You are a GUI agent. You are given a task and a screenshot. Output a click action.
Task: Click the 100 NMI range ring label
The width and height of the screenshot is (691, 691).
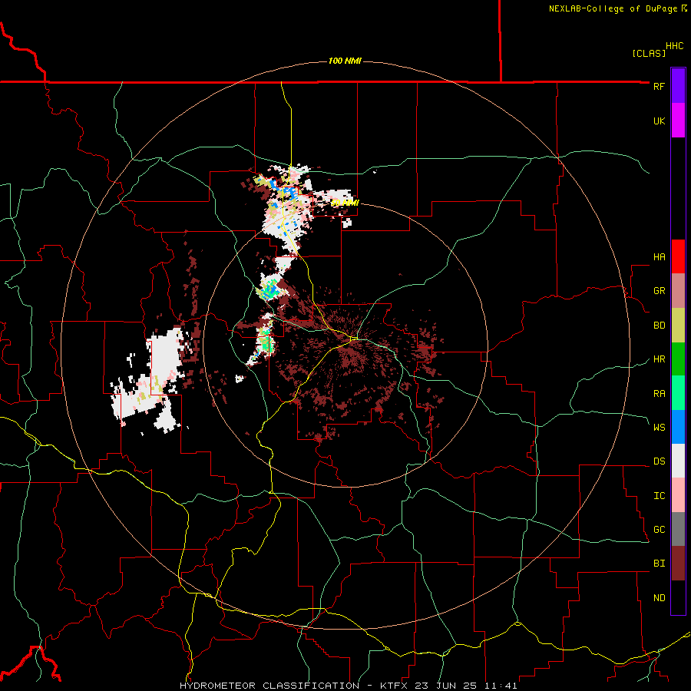(345, 61)
